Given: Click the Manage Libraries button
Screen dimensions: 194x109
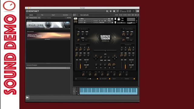Looking at the screenshot, I should 33,18.
